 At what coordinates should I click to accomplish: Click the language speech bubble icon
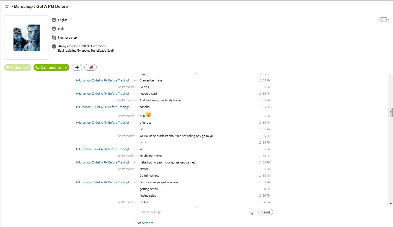(x=54, y=20)
